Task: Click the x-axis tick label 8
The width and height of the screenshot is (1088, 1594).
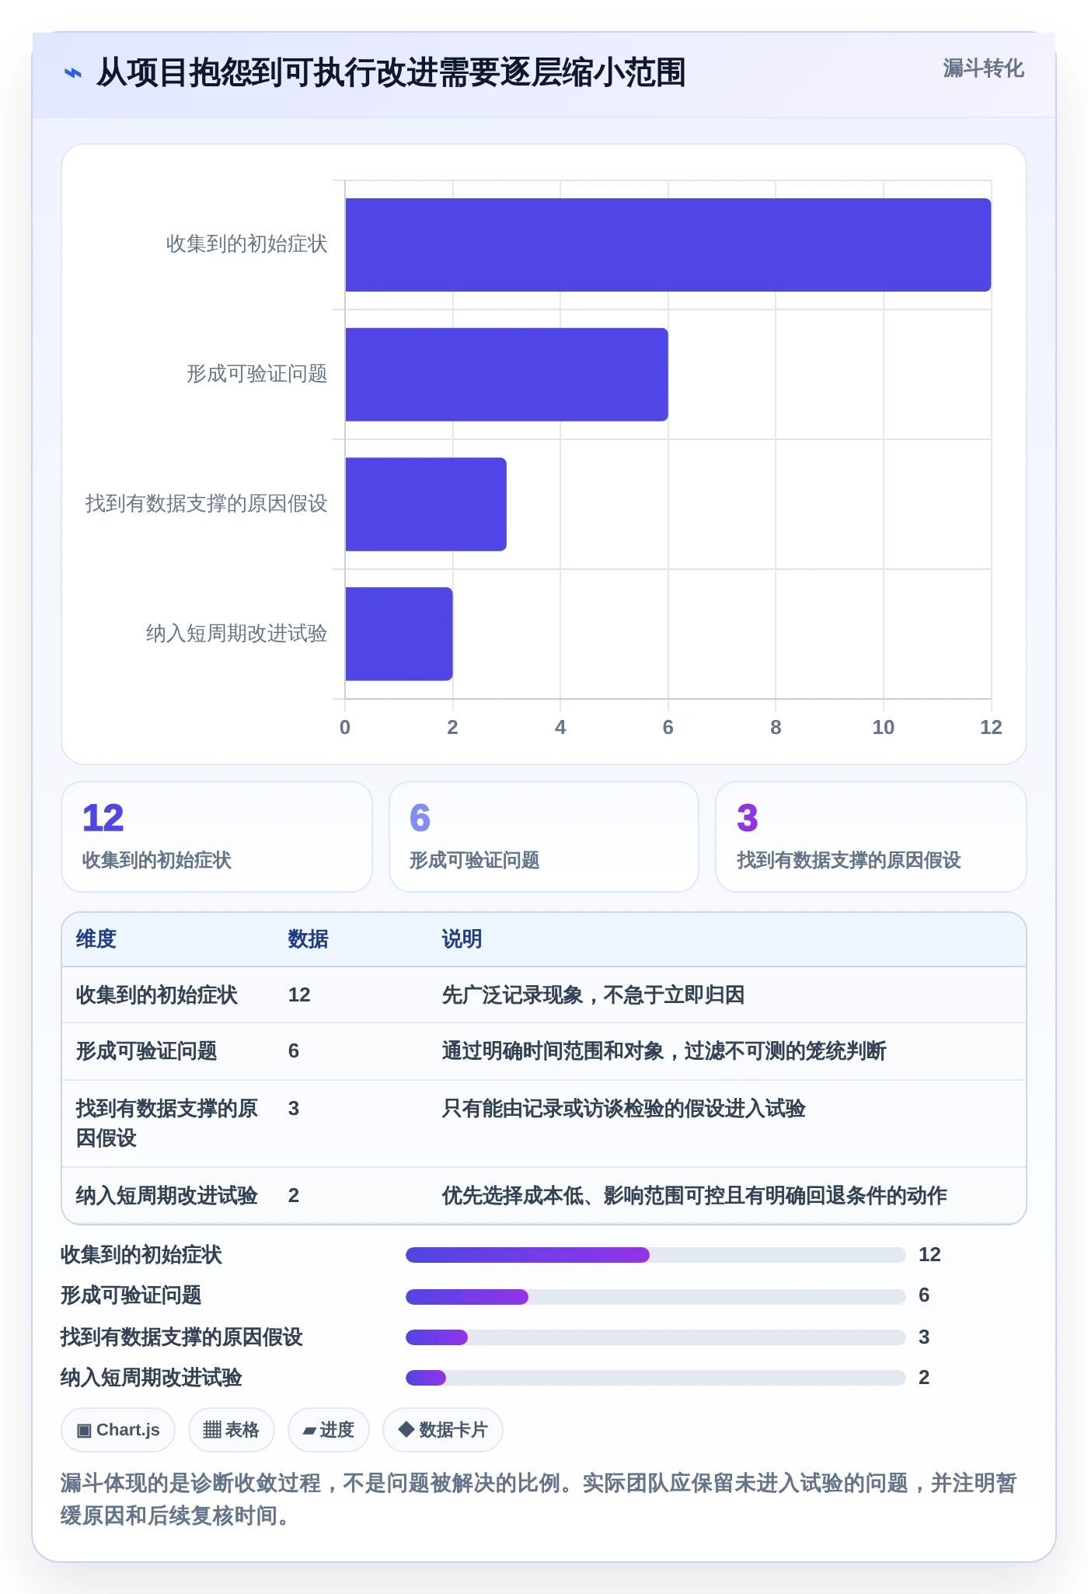Action: (776, 728)
